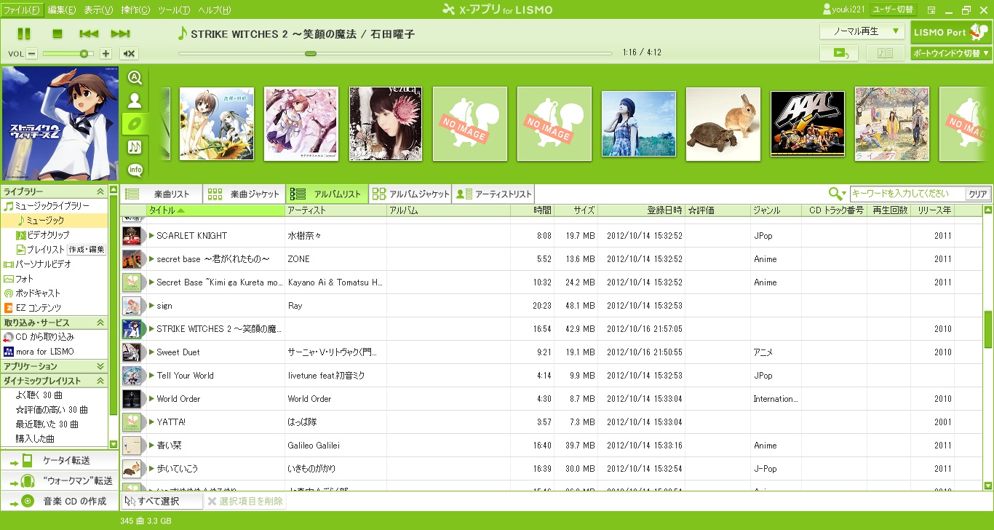Open LISMO Port
Image resolution: width=994 pixels, height=530 pixels.
951,32
